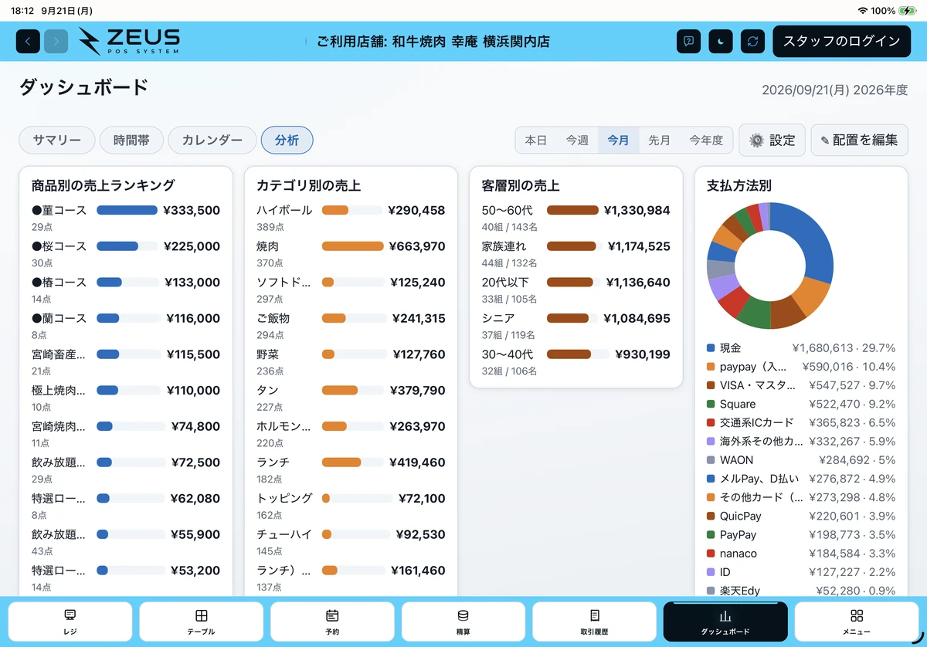Click the 交通系ICカード red legend swatch
The height and width of the screenshot is (647, 927).
coord(711,422)
